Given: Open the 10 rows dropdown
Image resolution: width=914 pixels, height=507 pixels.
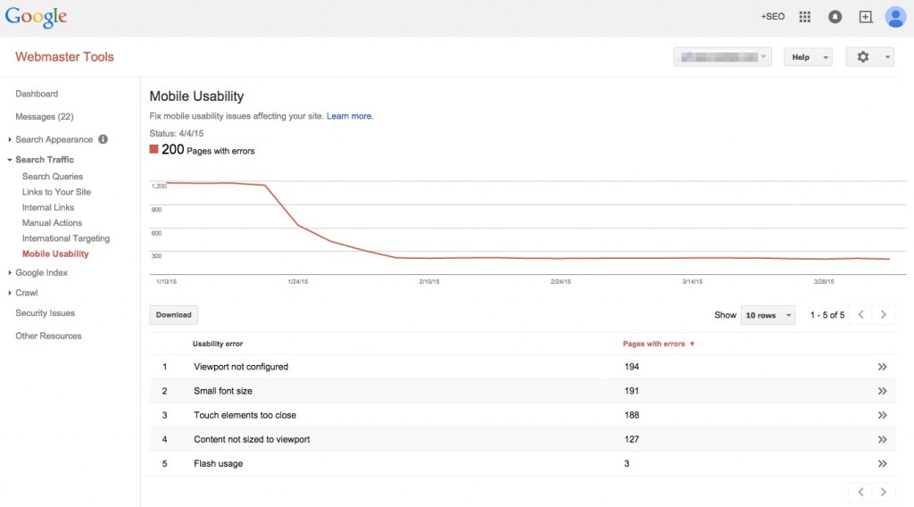Looking at the screenshot, I should pyautogui.click(x=768, y=315).
